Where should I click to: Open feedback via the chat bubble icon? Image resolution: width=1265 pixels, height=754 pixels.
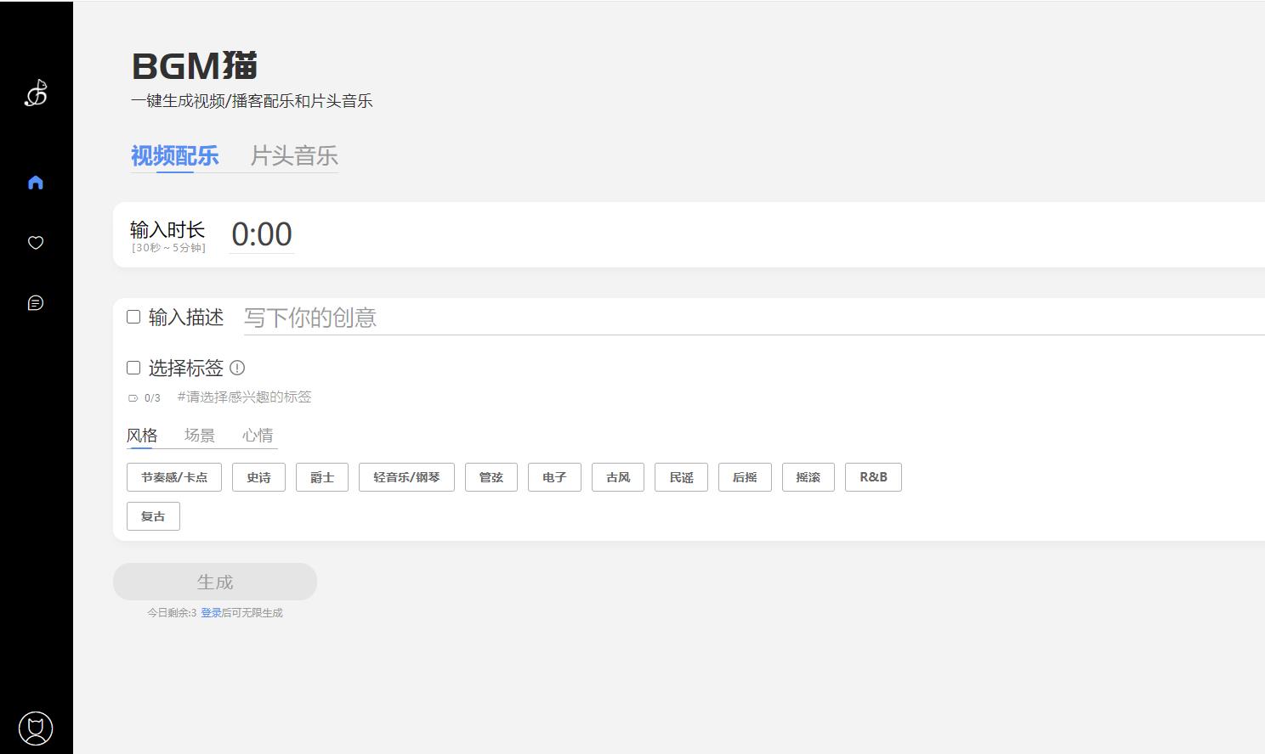point(36,303)
